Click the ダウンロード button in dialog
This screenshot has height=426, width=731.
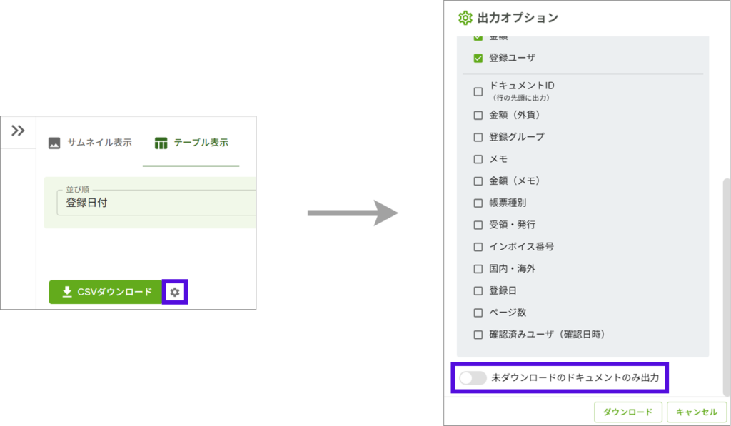tap(627, 412)
